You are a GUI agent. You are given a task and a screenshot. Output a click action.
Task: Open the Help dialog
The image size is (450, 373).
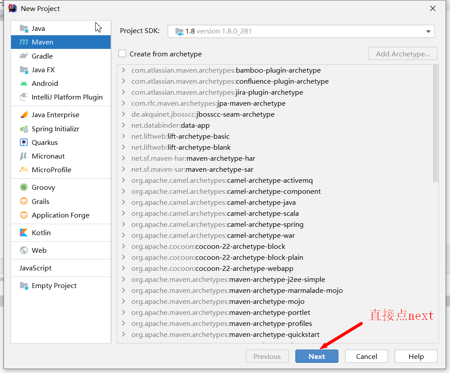[x=415, y=356]
